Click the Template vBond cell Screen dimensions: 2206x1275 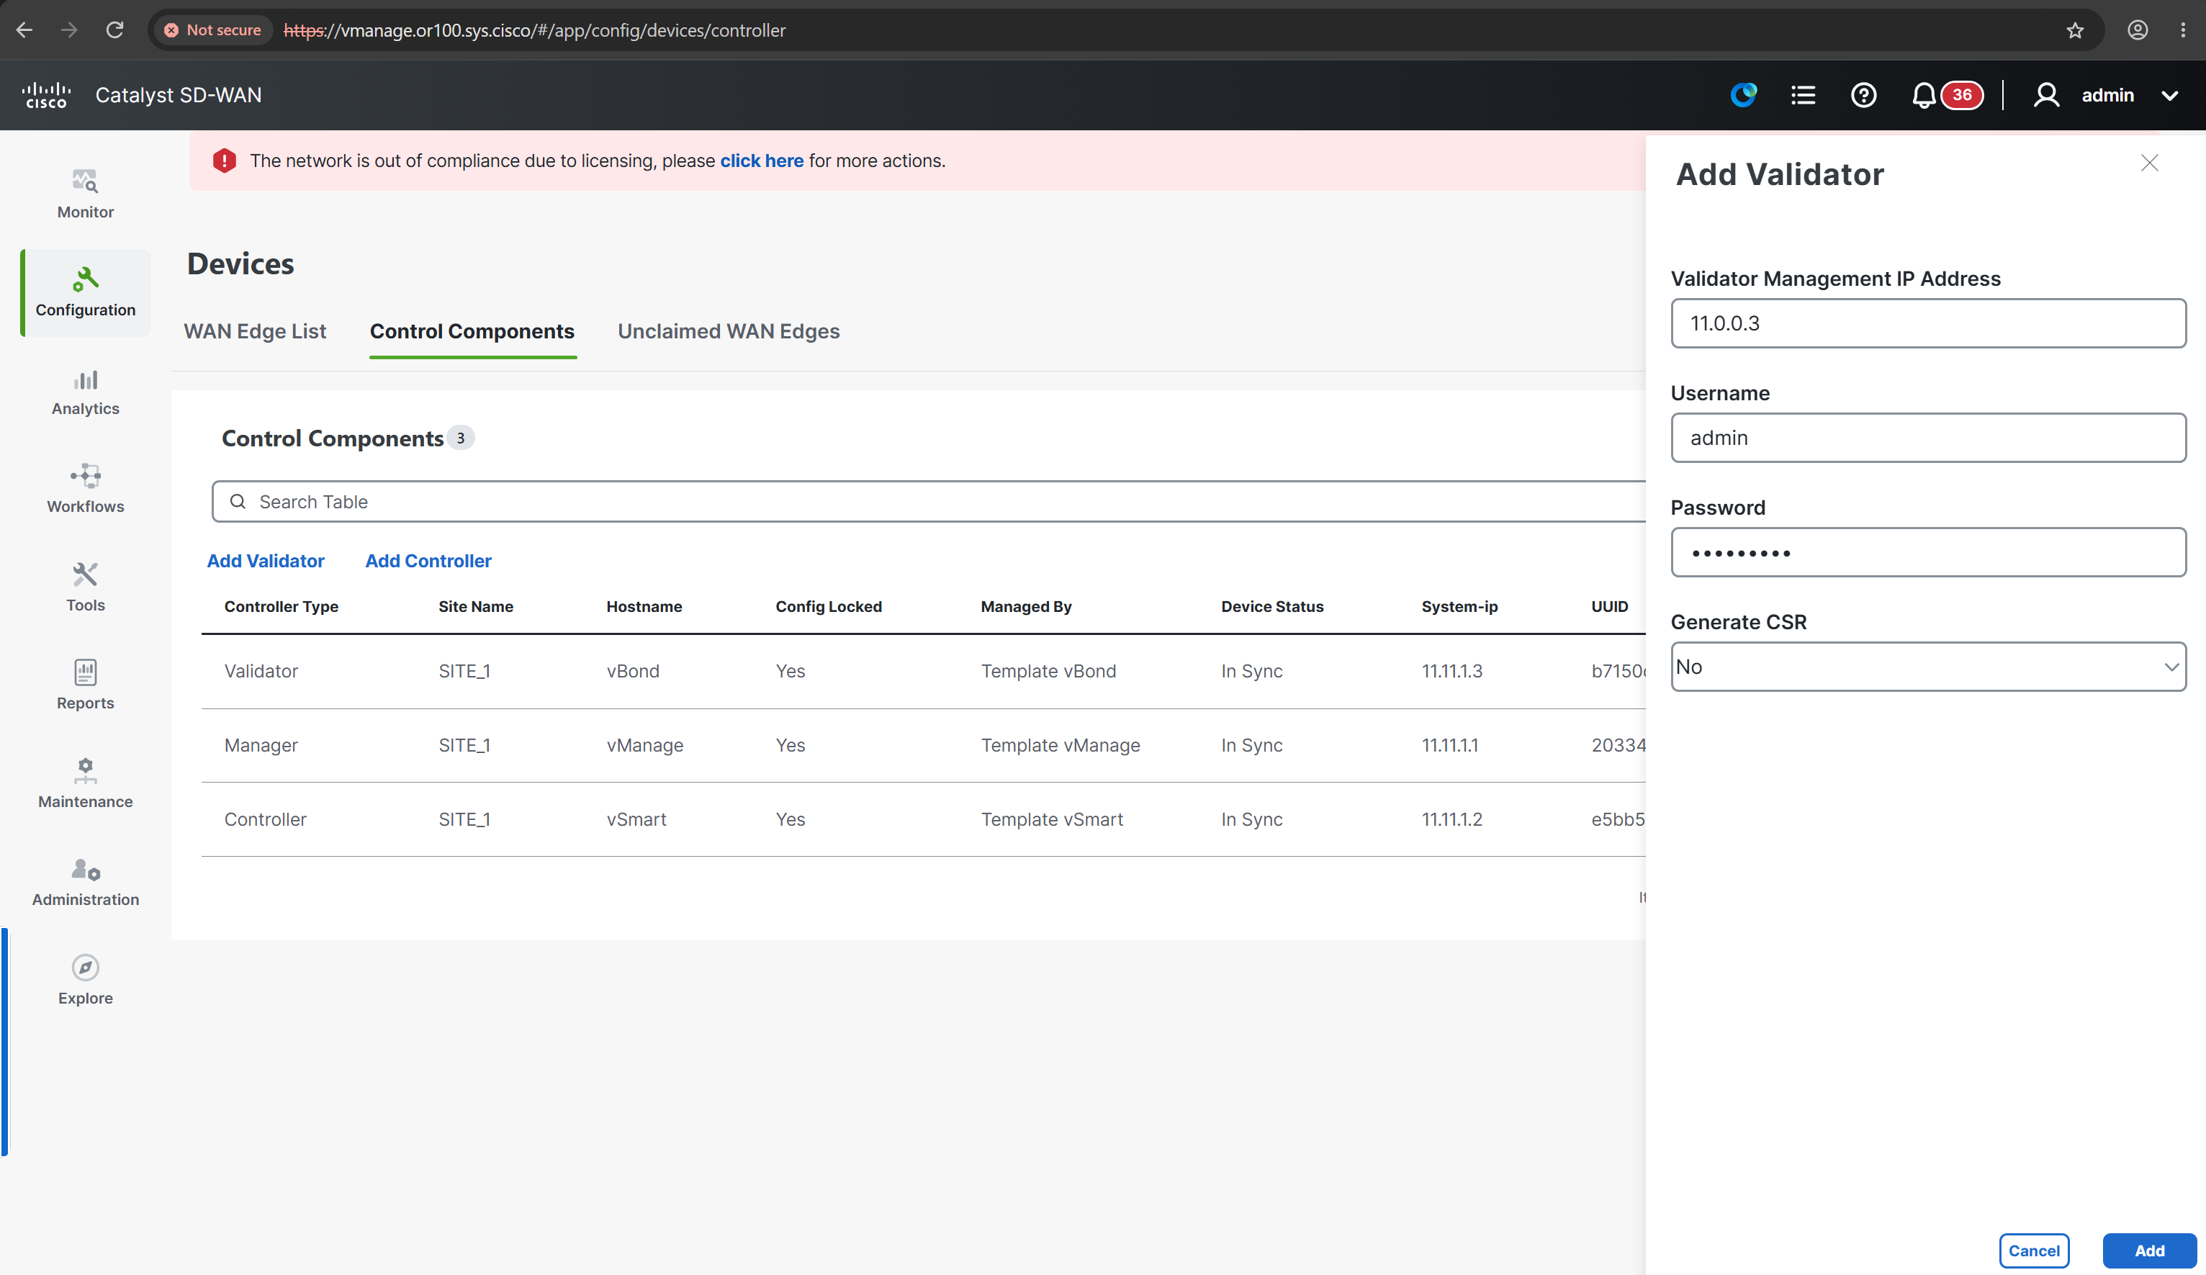pyautogui.click(x=1048, y=671)
